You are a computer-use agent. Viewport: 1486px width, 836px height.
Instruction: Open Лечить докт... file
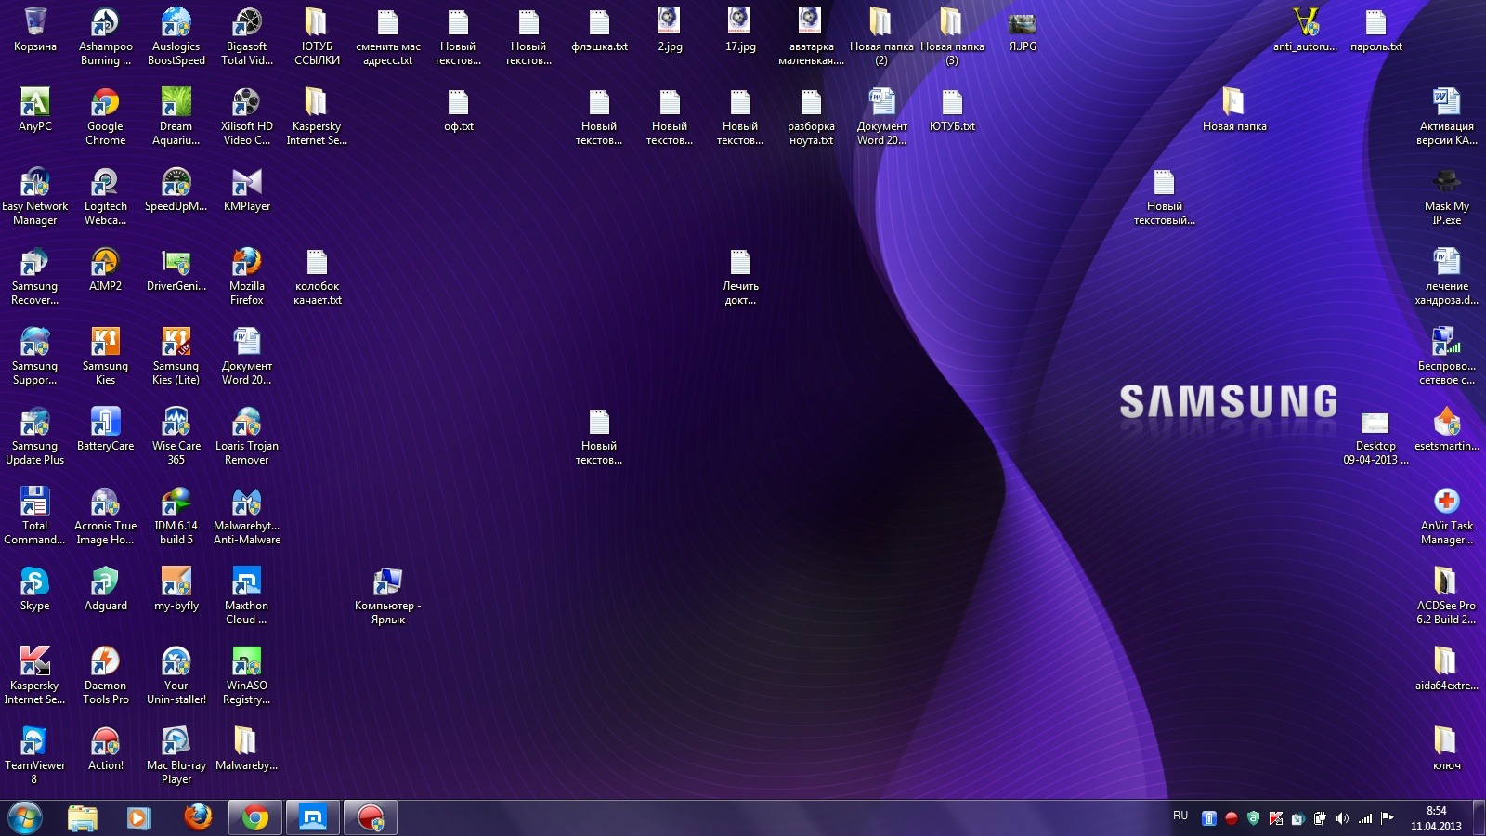tap(741, 276)
